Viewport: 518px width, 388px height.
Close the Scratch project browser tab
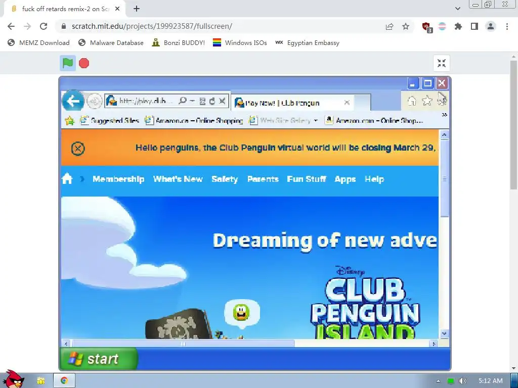[x=117, y=9]
